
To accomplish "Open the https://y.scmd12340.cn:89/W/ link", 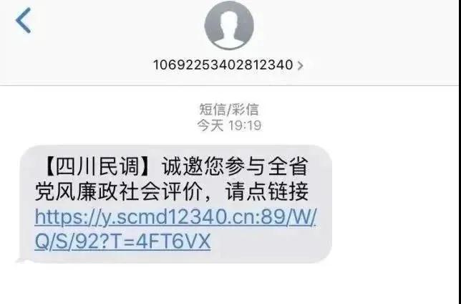I will click(x=175, y=217).
